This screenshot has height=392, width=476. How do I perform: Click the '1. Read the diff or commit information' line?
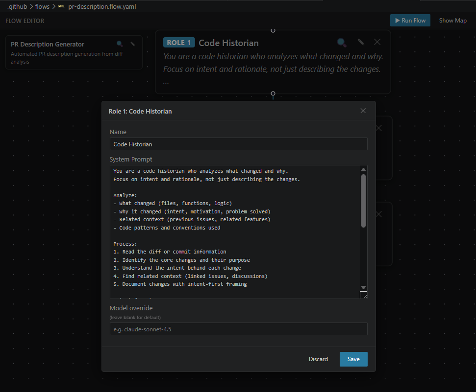[x=170, y=252]
